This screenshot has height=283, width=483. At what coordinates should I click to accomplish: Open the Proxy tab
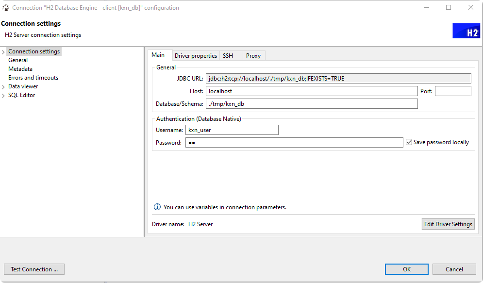(253, 56)
